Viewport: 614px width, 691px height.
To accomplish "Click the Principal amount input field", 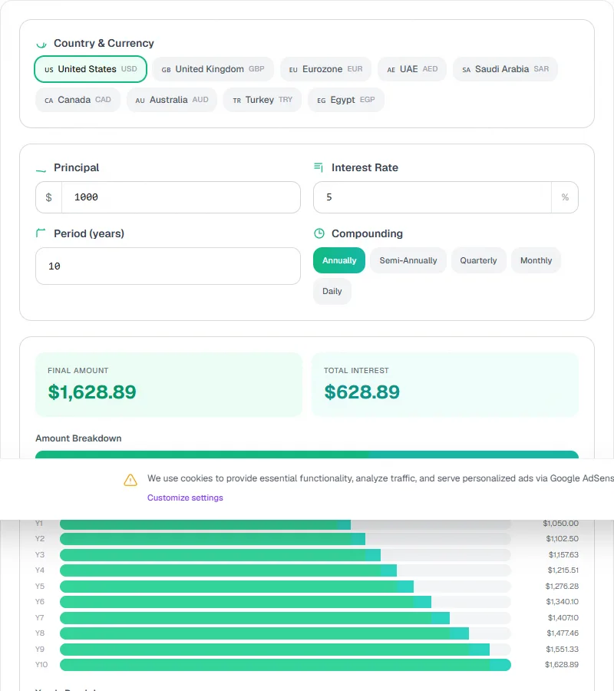I will click(x=181, y=197).
